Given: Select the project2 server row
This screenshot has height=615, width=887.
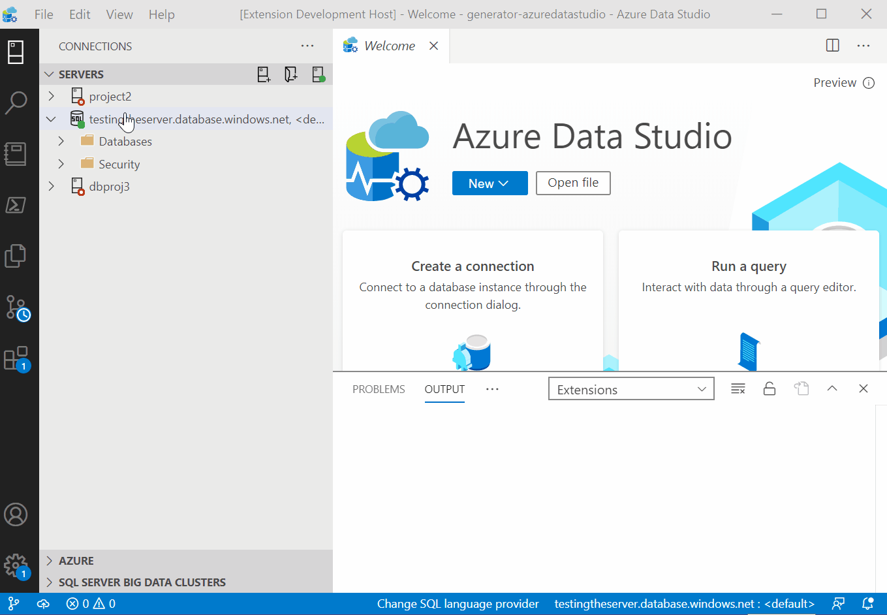Looking at the screenshot, I should point(186,97).
